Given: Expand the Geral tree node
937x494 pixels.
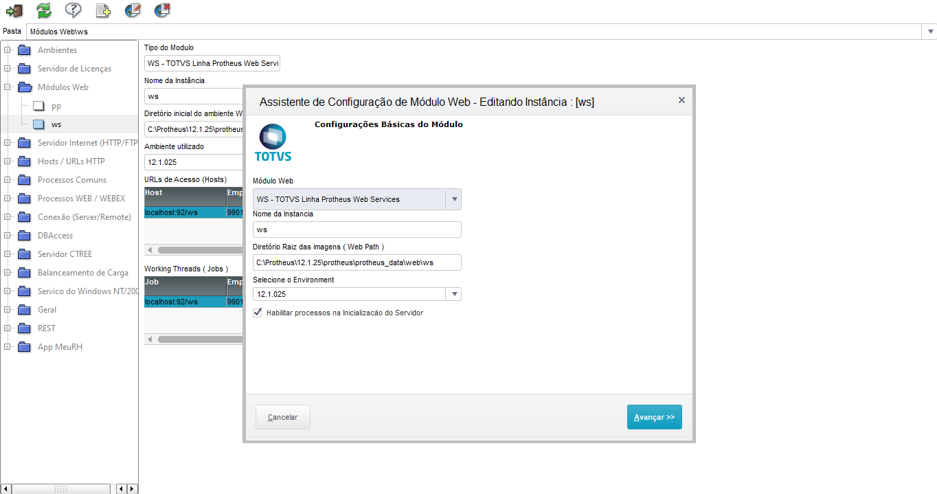Looking at the screenshot, I should pos(7,310).
